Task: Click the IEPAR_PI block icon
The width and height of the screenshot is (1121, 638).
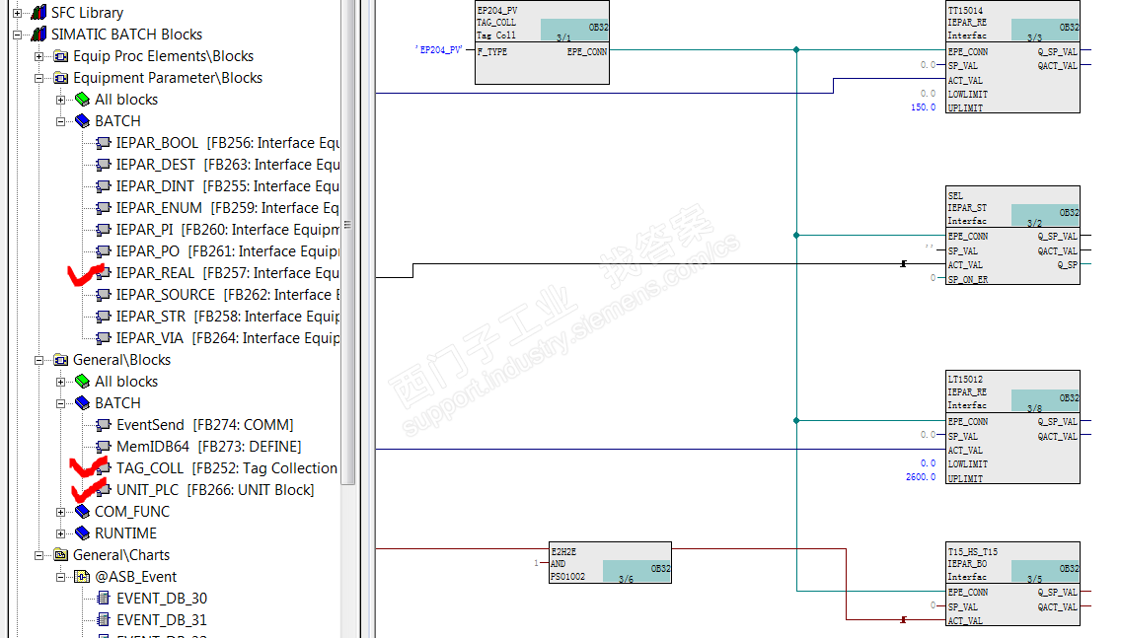Action: click(x=104, y=230)
